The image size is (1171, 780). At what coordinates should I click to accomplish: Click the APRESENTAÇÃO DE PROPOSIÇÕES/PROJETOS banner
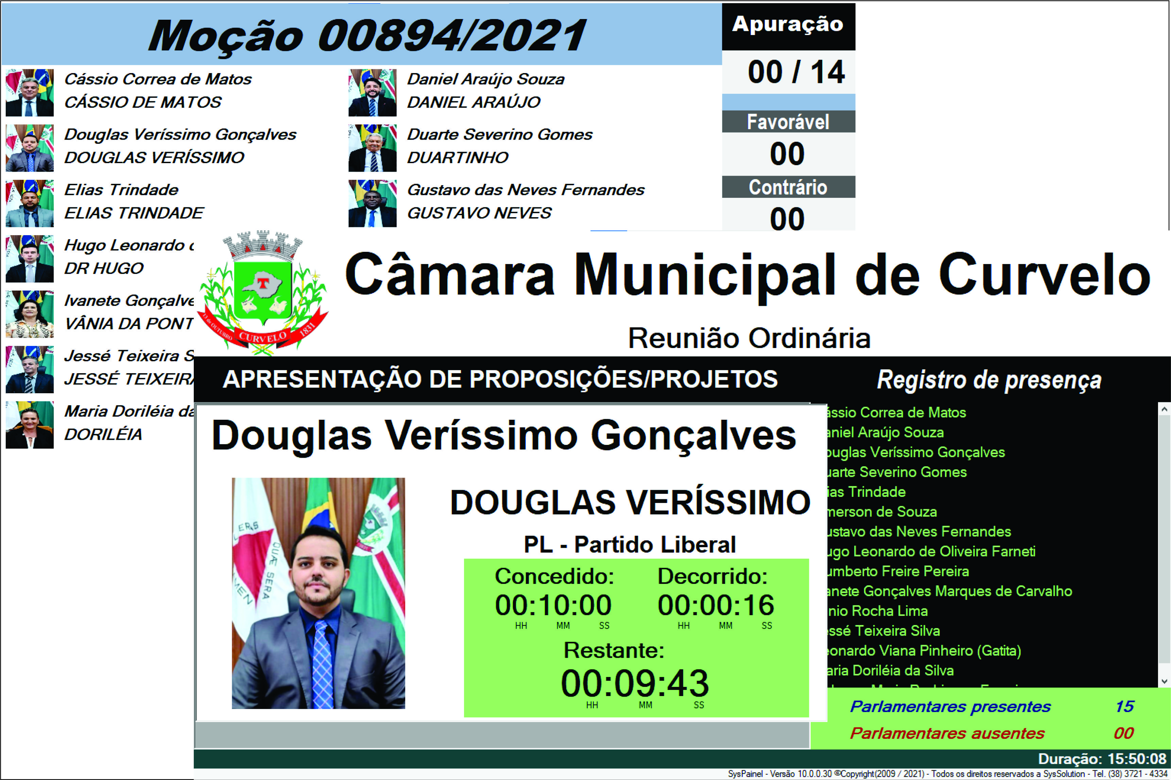tap(500, 380)
